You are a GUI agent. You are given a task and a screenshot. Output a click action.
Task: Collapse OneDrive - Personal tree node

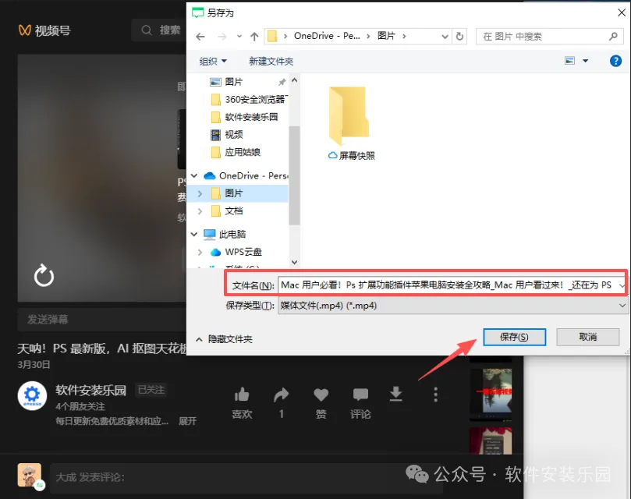point(194,176)
